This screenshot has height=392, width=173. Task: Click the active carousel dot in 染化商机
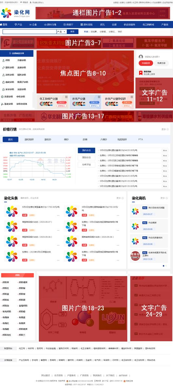tap(164, 266)
